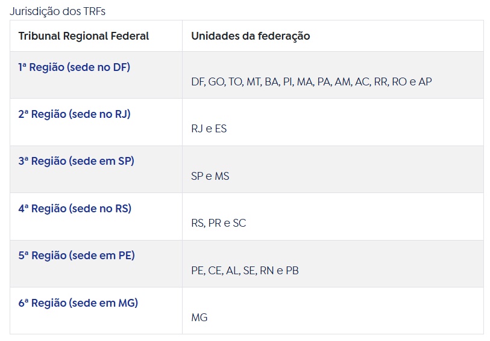
Task: Follow the "5ª Região (sede em PE)" link
Action: point(77,256)
